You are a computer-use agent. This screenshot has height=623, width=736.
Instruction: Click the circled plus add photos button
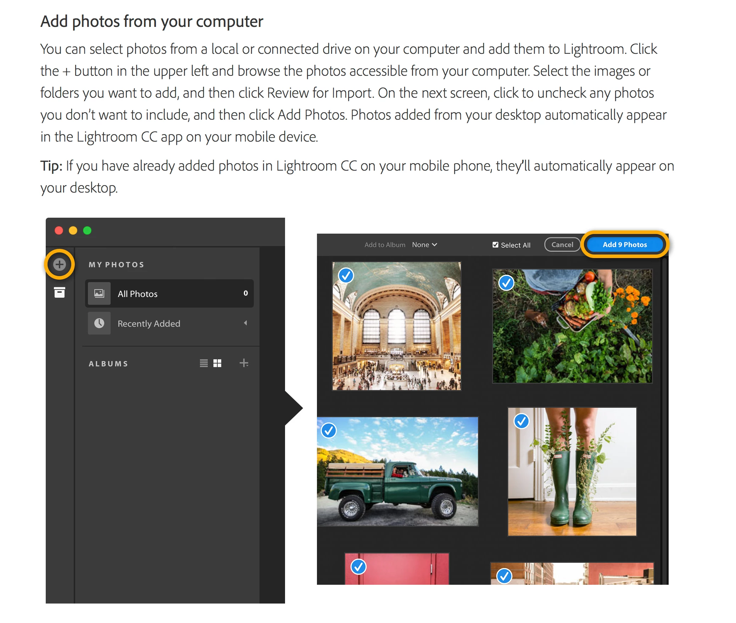[60, 264]
